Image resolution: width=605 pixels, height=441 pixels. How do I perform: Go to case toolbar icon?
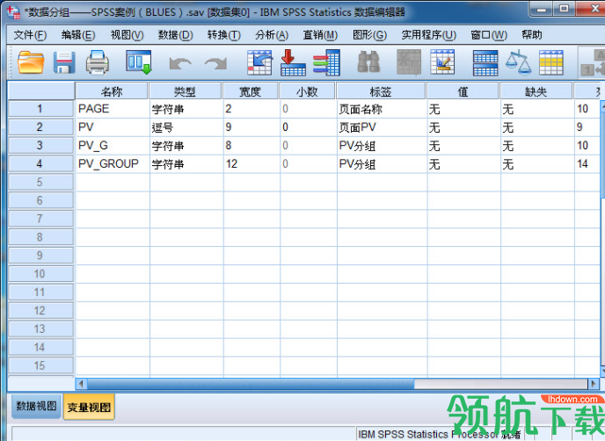(x=259, y=62)
